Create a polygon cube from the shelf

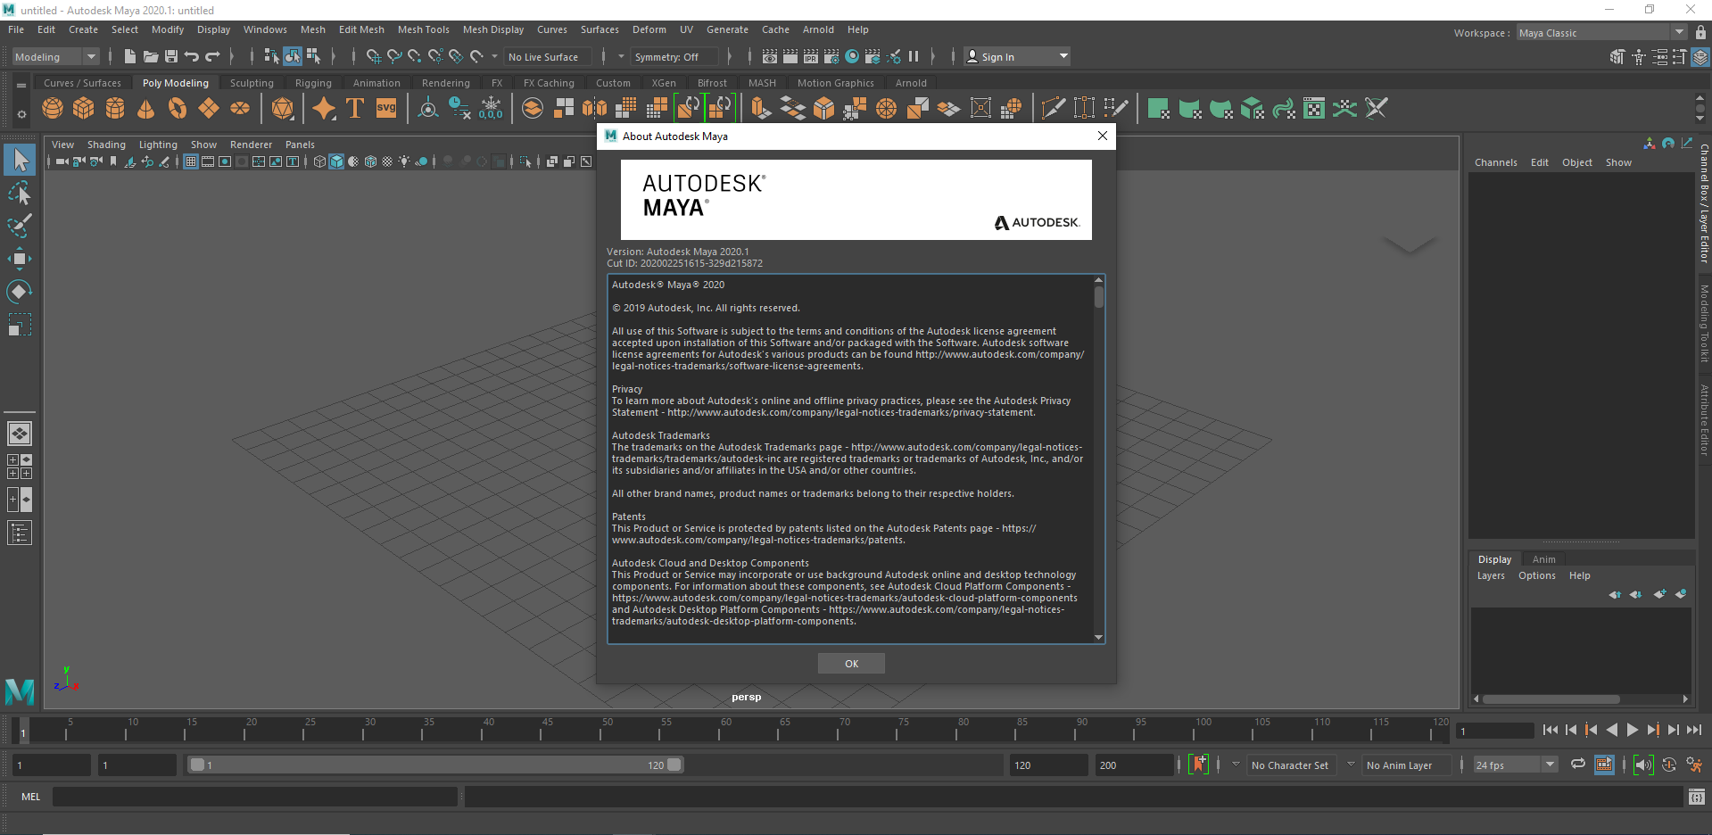tap(84, 109)
